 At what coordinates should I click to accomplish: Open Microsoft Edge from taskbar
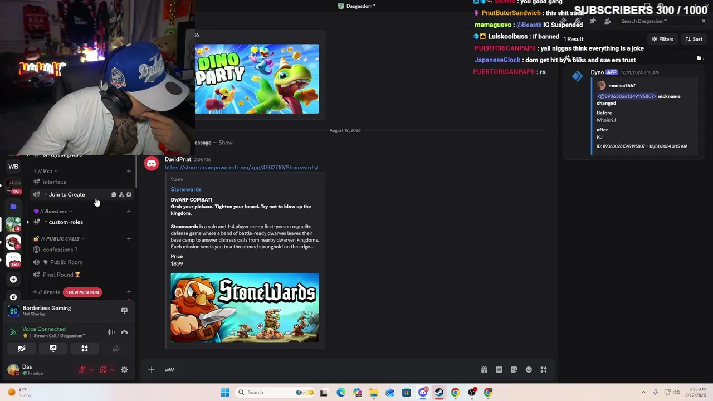pos(341,392)
